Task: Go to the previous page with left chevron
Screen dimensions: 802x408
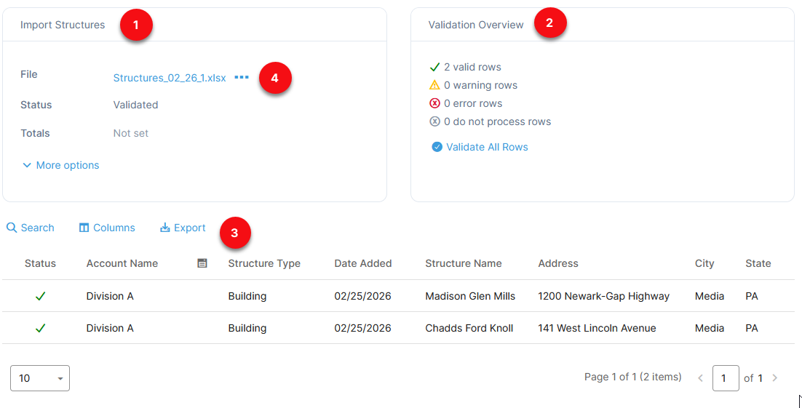Action: click(x=700, y=378)
